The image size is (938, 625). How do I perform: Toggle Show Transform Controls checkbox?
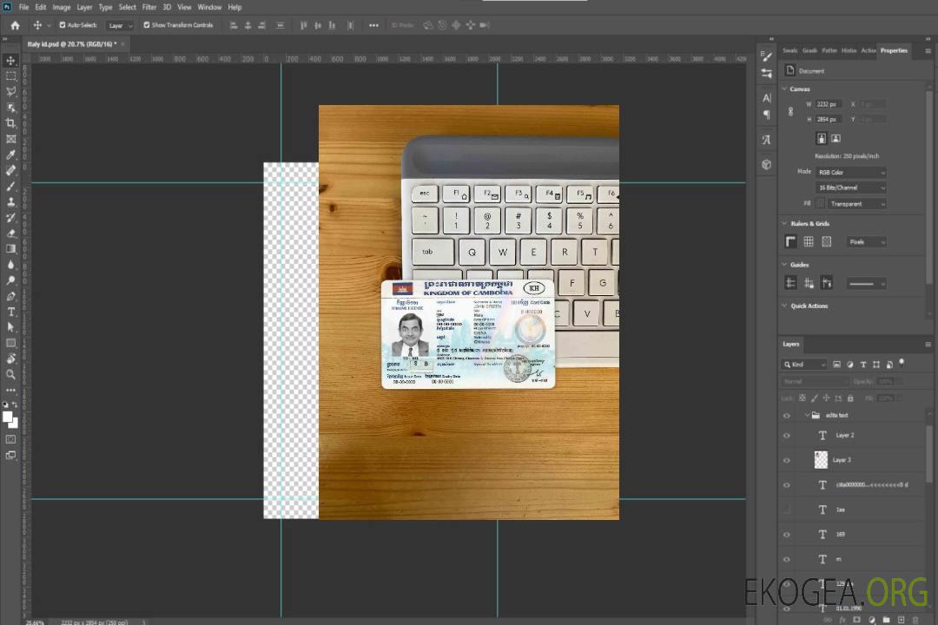[146, 25]
